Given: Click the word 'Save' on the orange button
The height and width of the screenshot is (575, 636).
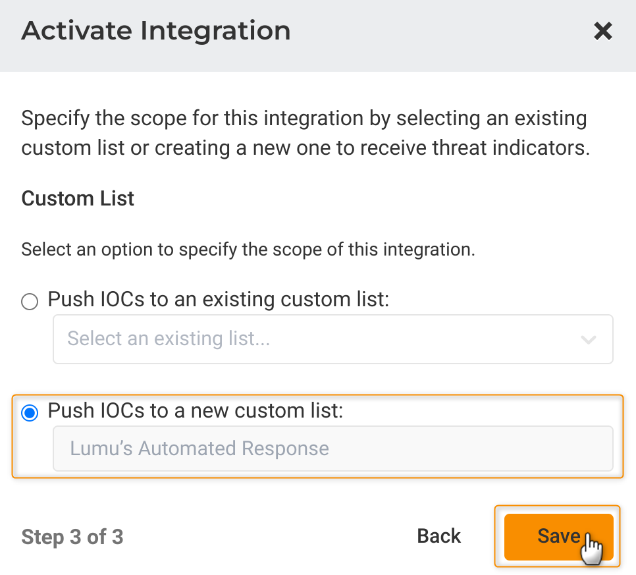Looking at the screenshot, I should click(x=558, y=536).
